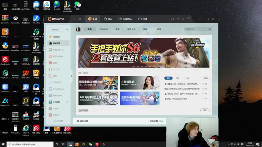This screenshot has height=147, width=262.
Task: Open the 【人物志】Jiejie news link
Action: (x=182, y=94)
